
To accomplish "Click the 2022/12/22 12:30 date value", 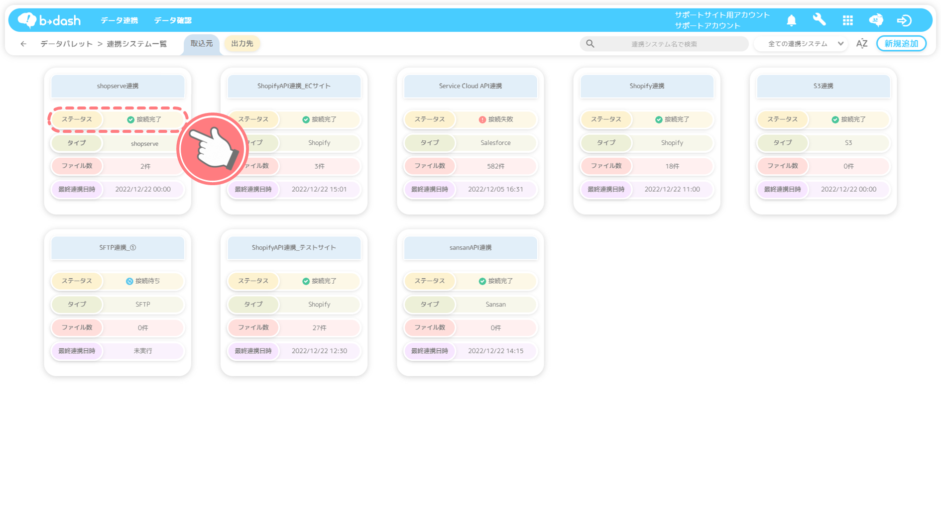I will point(319,351).
